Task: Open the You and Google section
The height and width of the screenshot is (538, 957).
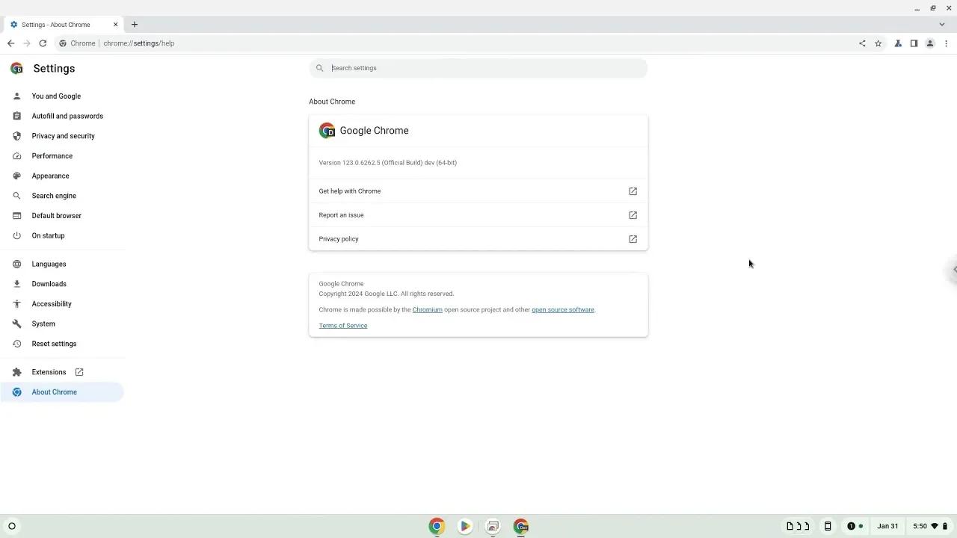Action: pyautogui.click(x=56, y=96)
